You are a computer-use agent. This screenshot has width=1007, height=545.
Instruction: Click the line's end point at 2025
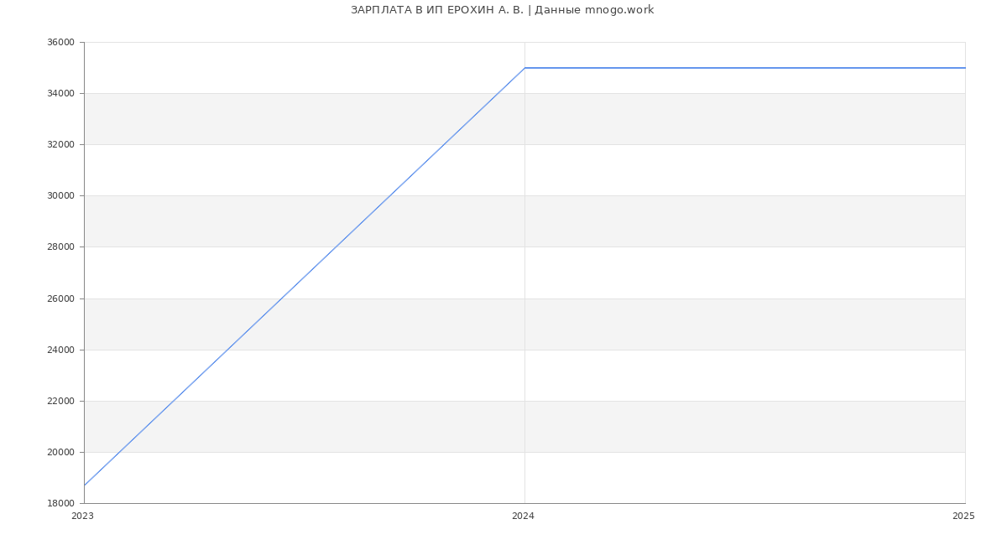click(x=964, y=68)
